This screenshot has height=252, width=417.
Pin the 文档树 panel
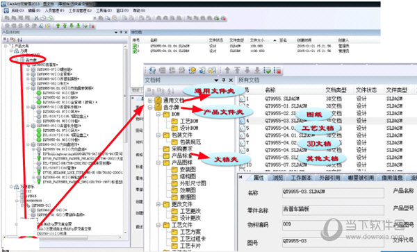[224, 81]
